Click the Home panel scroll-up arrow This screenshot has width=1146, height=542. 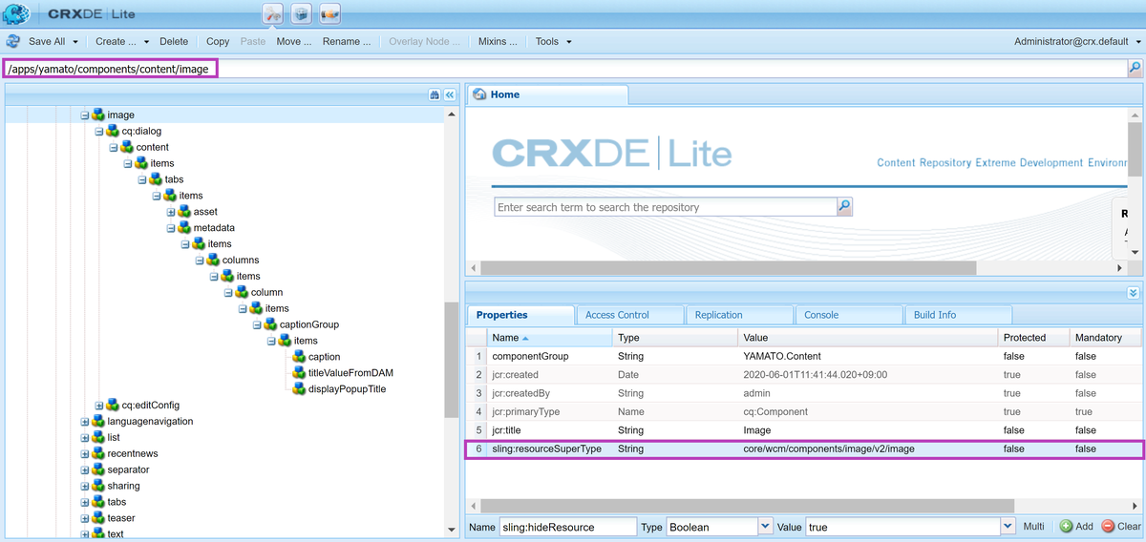click(1135, 115)
